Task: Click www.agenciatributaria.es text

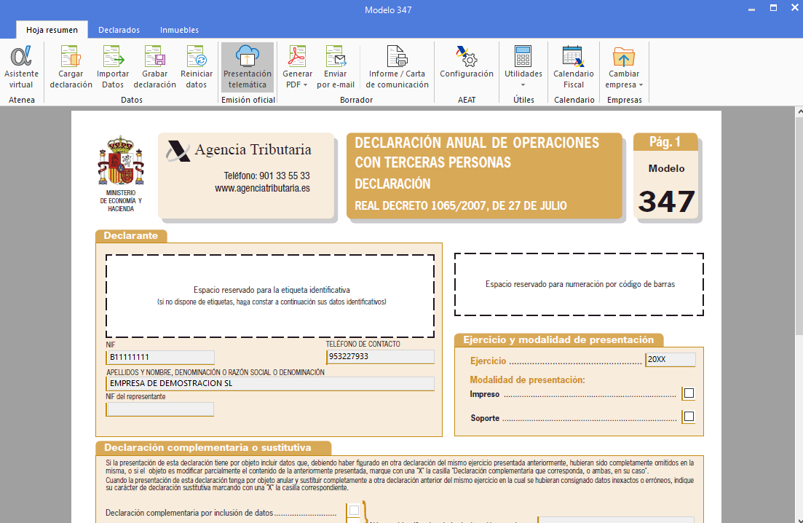Action: point(262,188)
